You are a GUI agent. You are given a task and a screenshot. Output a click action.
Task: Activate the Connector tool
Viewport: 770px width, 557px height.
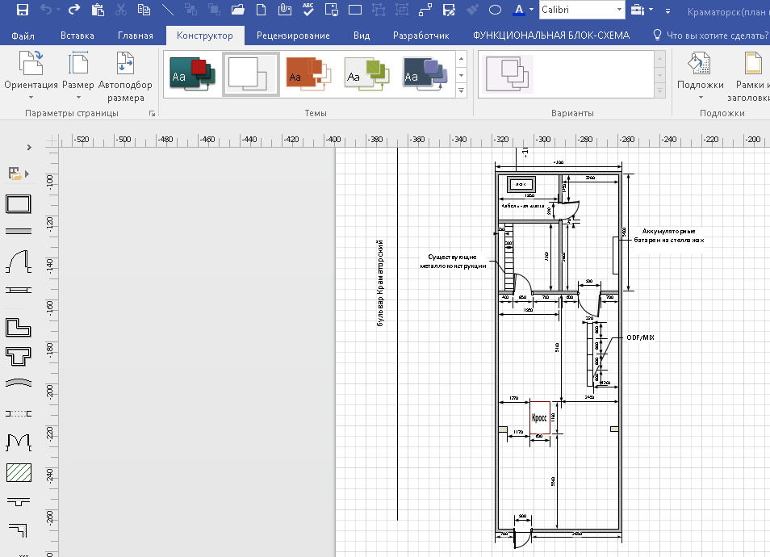(x=425, y=10)
